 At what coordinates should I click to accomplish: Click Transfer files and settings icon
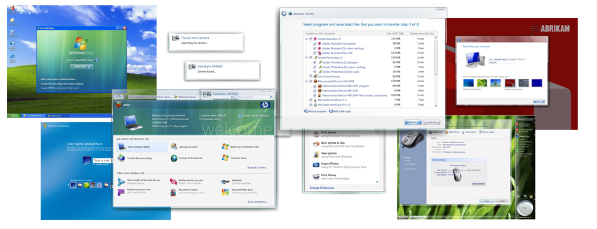click(121, 158)
